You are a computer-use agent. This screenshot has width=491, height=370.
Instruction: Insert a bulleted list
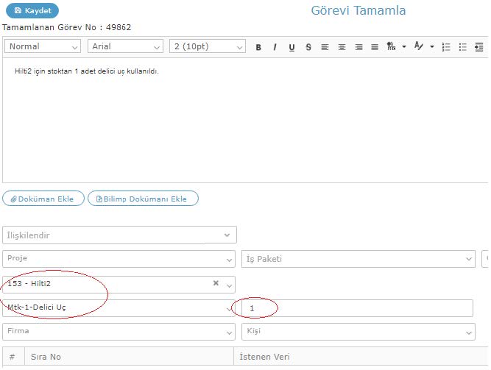[462, 47]
